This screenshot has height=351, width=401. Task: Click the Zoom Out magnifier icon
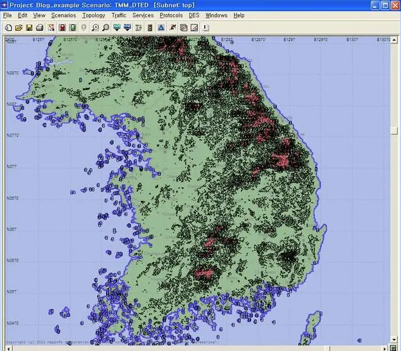tap(105, 28)
